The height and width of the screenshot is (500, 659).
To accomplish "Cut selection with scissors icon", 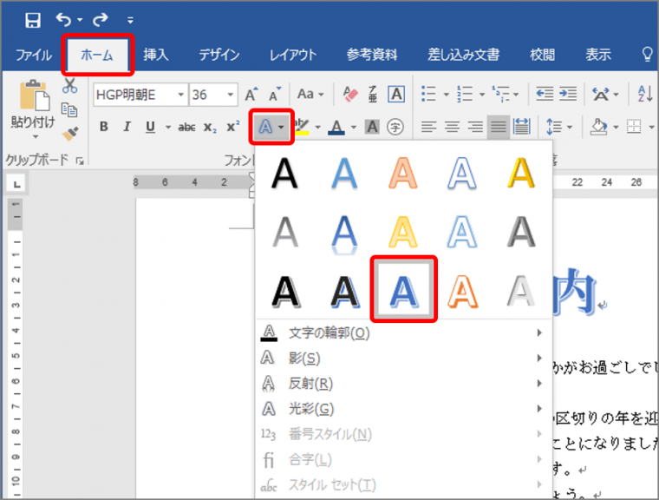I will (69, 85).
